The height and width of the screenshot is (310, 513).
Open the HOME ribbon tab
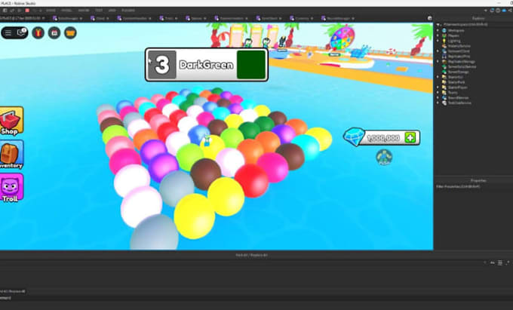click(51, 11)
